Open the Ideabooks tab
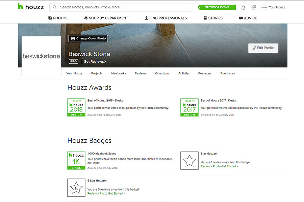304x202 pixels. pos(119,73)
